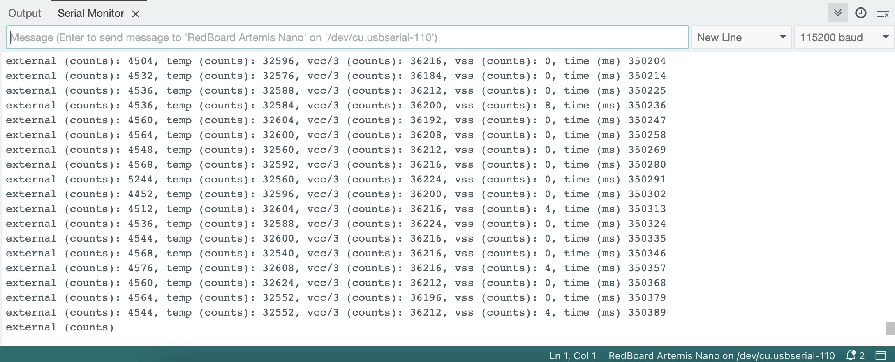This screenshot has width=895, height=362.
Task: Click the line with external counts 5244
Action: pyautogui.click(x=336, y=180)
